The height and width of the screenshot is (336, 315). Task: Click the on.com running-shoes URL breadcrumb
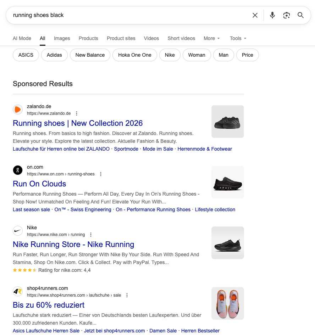61,174
